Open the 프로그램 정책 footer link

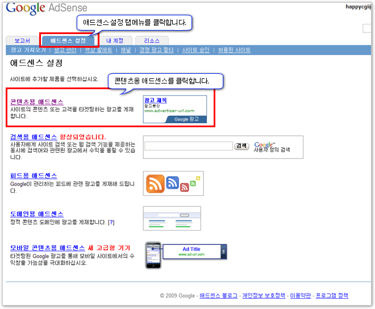[332, 295]
